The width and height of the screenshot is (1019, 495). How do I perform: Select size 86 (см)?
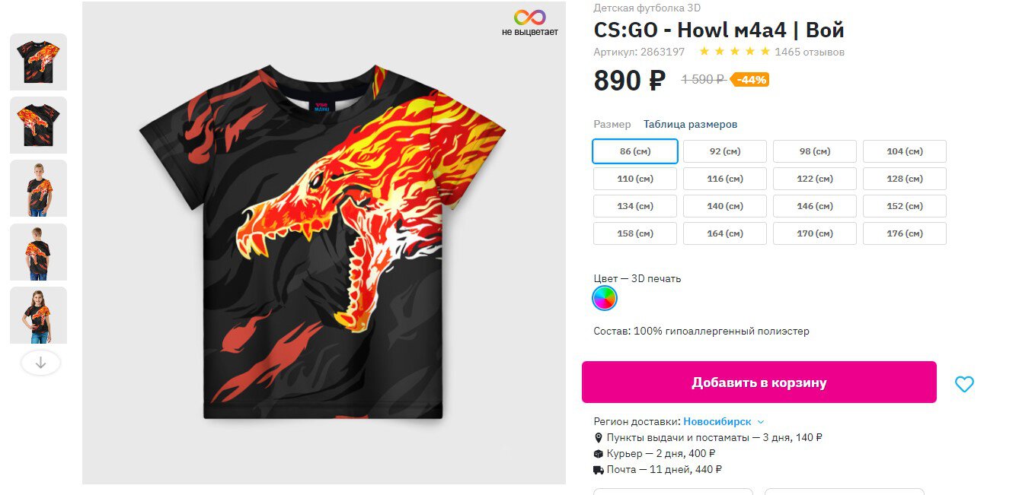coord(635,151)
